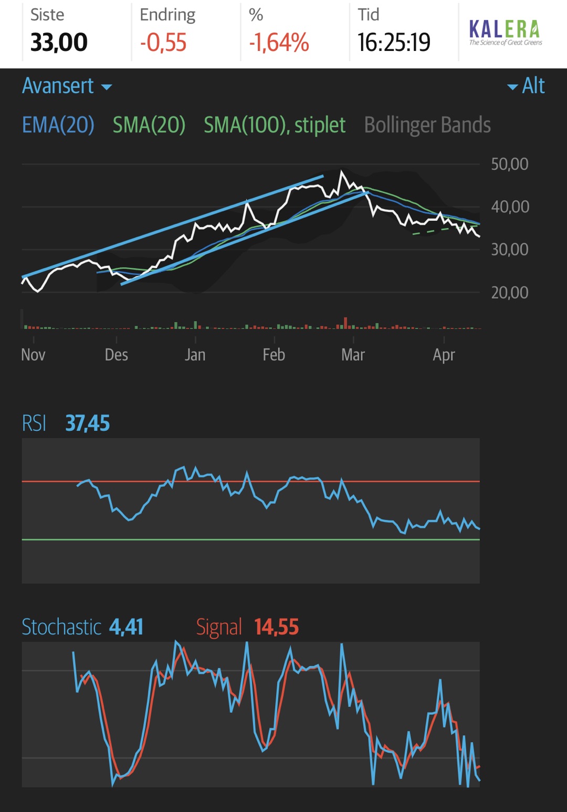The width and height of the screenshot is (567, 812).
Task: Enable the Bollinger Bands overlay
Action: (x=427, y=125)
